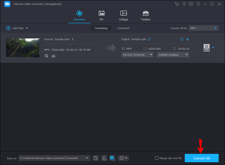Expand the Add Files dropdown arrow
Viewport: 225px width, 165px height.
coord(27,28)
